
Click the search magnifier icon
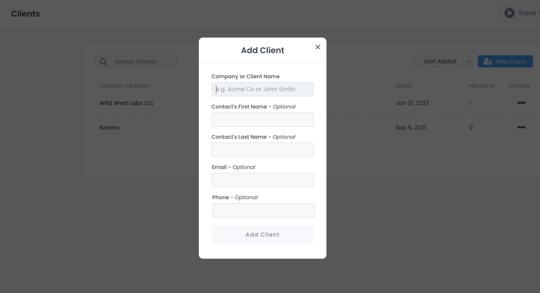(103, 61)
